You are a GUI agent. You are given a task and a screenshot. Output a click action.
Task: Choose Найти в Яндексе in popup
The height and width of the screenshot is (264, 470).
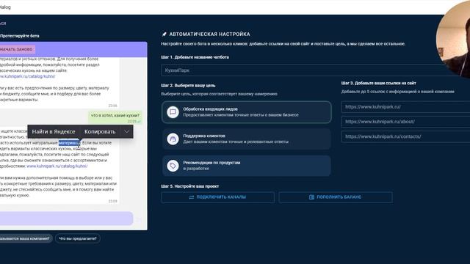[x=54, y=132]
